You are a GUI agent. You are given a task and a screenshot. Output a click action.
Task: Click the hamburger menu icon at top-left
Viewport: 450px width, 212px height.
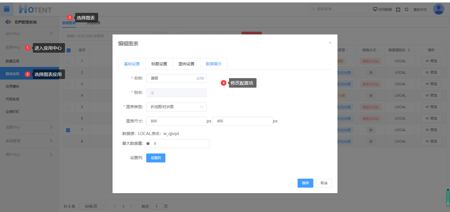tap(7, 9)
